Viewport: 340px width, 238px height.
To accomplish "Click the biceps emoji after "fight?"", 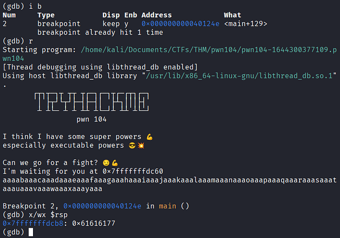I will (x=115, y=163).
